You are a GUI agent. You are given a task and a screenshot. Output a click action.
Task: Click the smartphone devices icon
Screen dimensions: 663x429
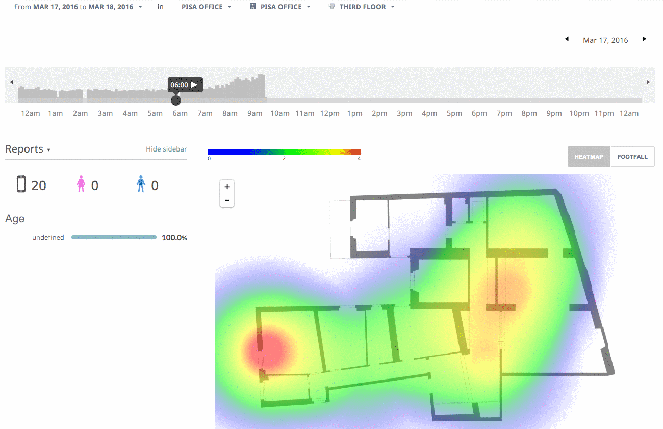pyautogui.click(x=21, y=185)
